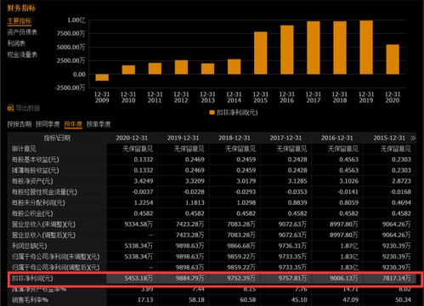Viewport: 424px width, 306px height.
Task: Click the orange legend square for 扣非净利润(元)
Action: click(212, 112)
